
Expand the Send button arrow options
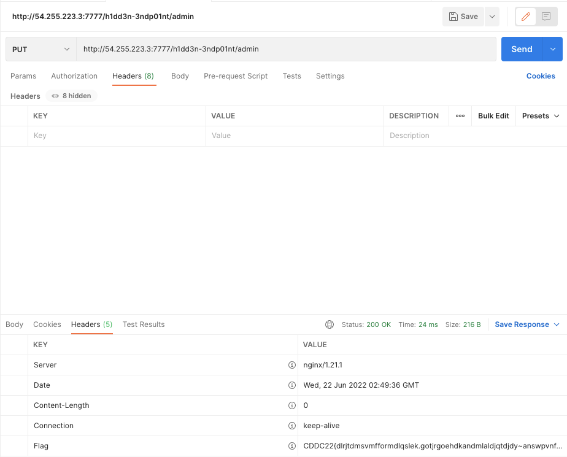click(552, 49)
